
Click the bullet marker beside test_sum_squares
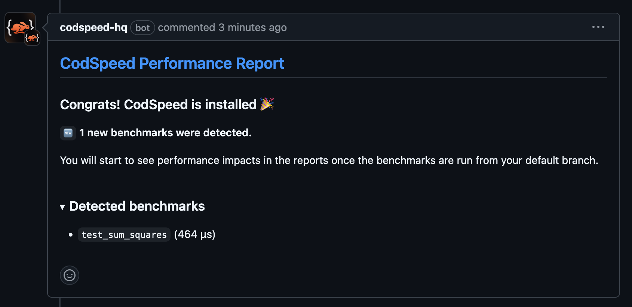click(x=71, y=235)
